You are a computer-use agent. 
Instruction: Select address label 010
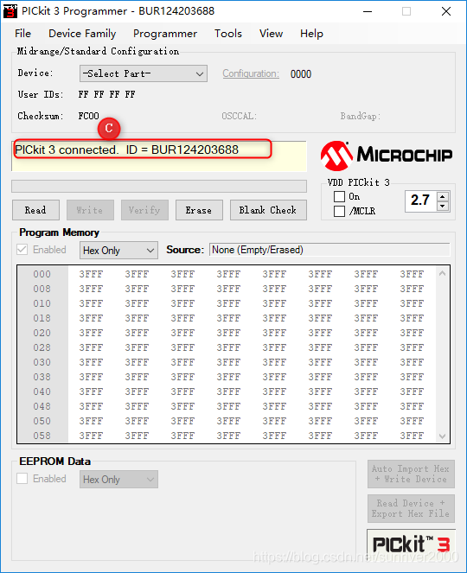pos(42,303)
